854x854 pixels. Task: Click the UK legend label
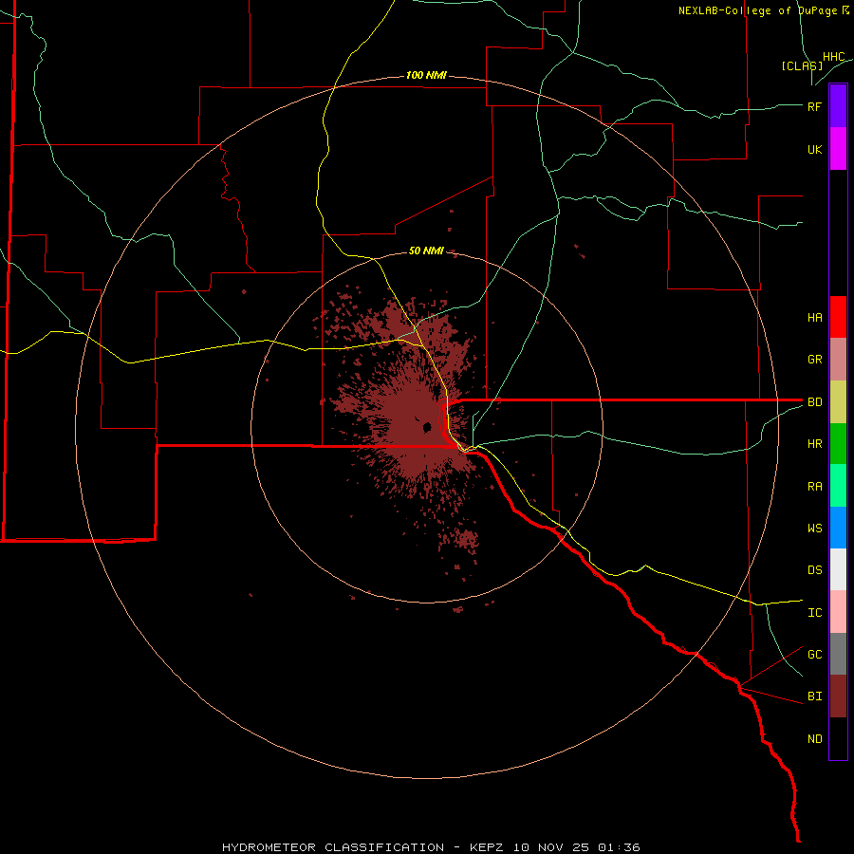pyautogui.click(x=814, y=149)
